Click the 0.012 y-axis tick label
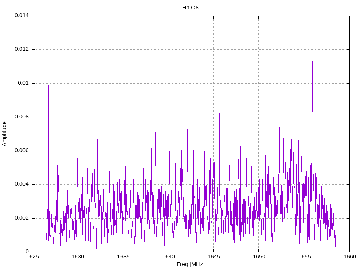 21,49
